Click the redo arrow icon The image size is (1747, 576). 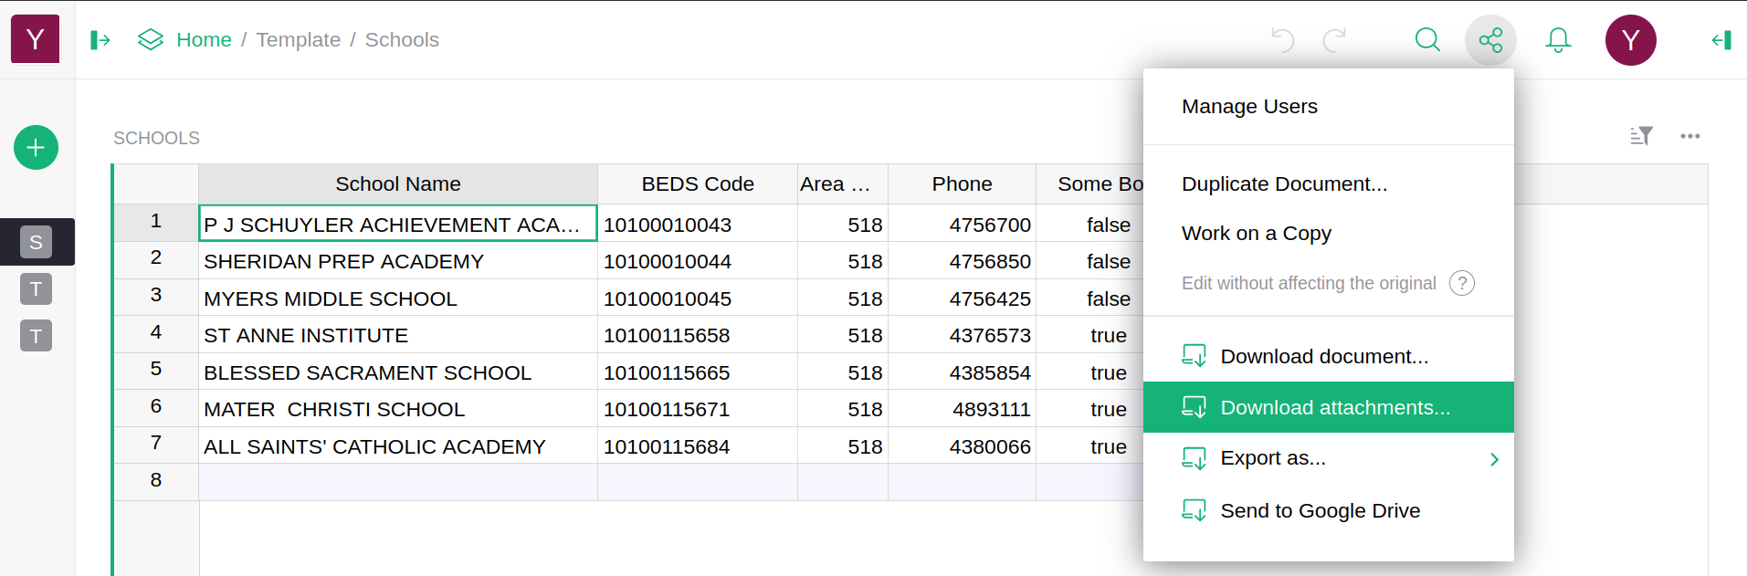[1334, 40]
